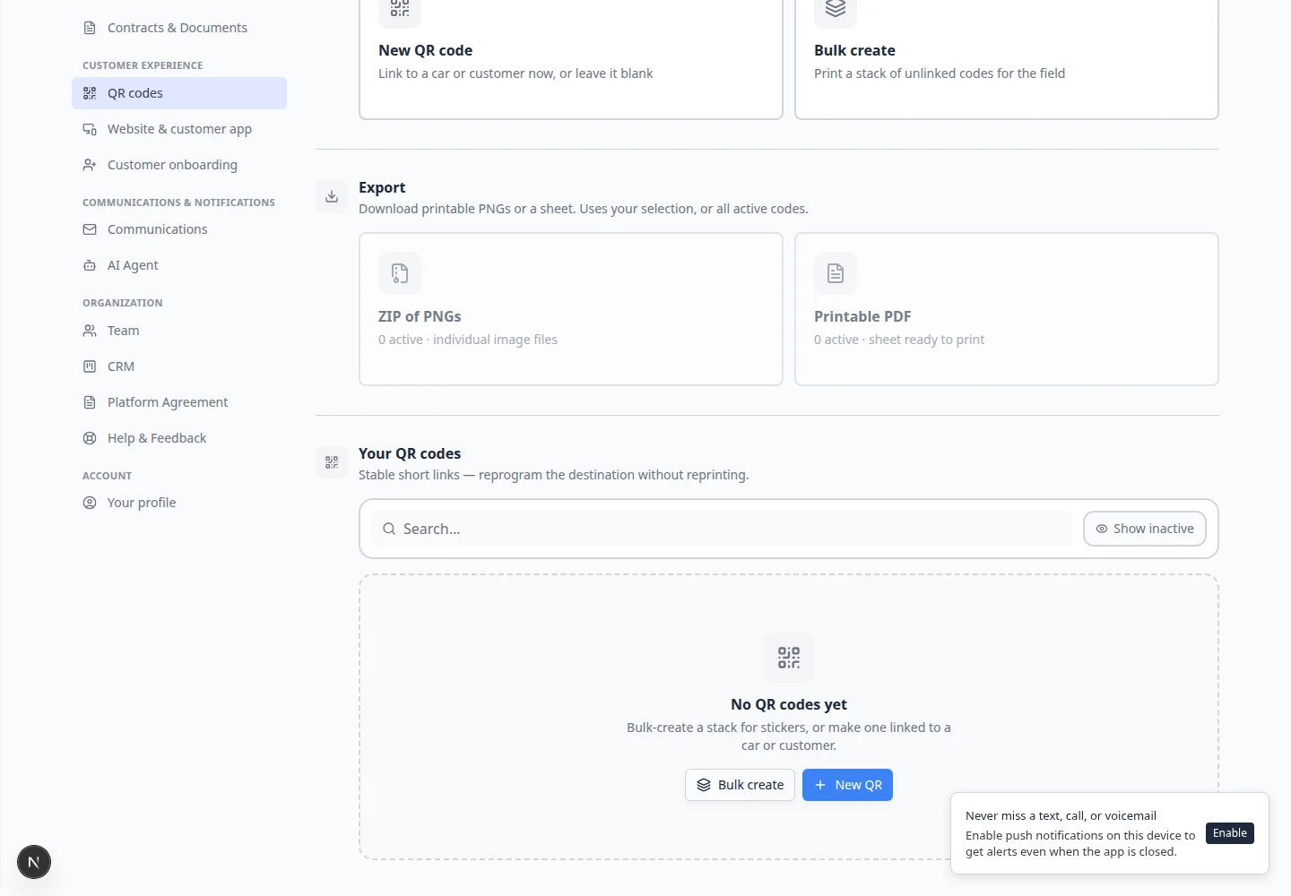Screen dimensions: 1291x896
Task: Go to Website & customer app
Action: [x=179, y=129]
